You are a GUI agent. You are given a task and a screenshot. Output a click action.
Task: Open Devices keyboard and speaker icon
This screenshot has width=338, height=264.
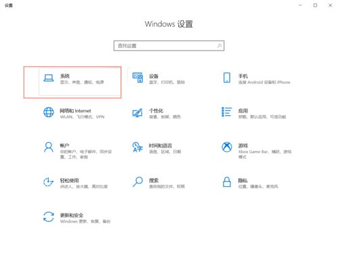point(138,78)
